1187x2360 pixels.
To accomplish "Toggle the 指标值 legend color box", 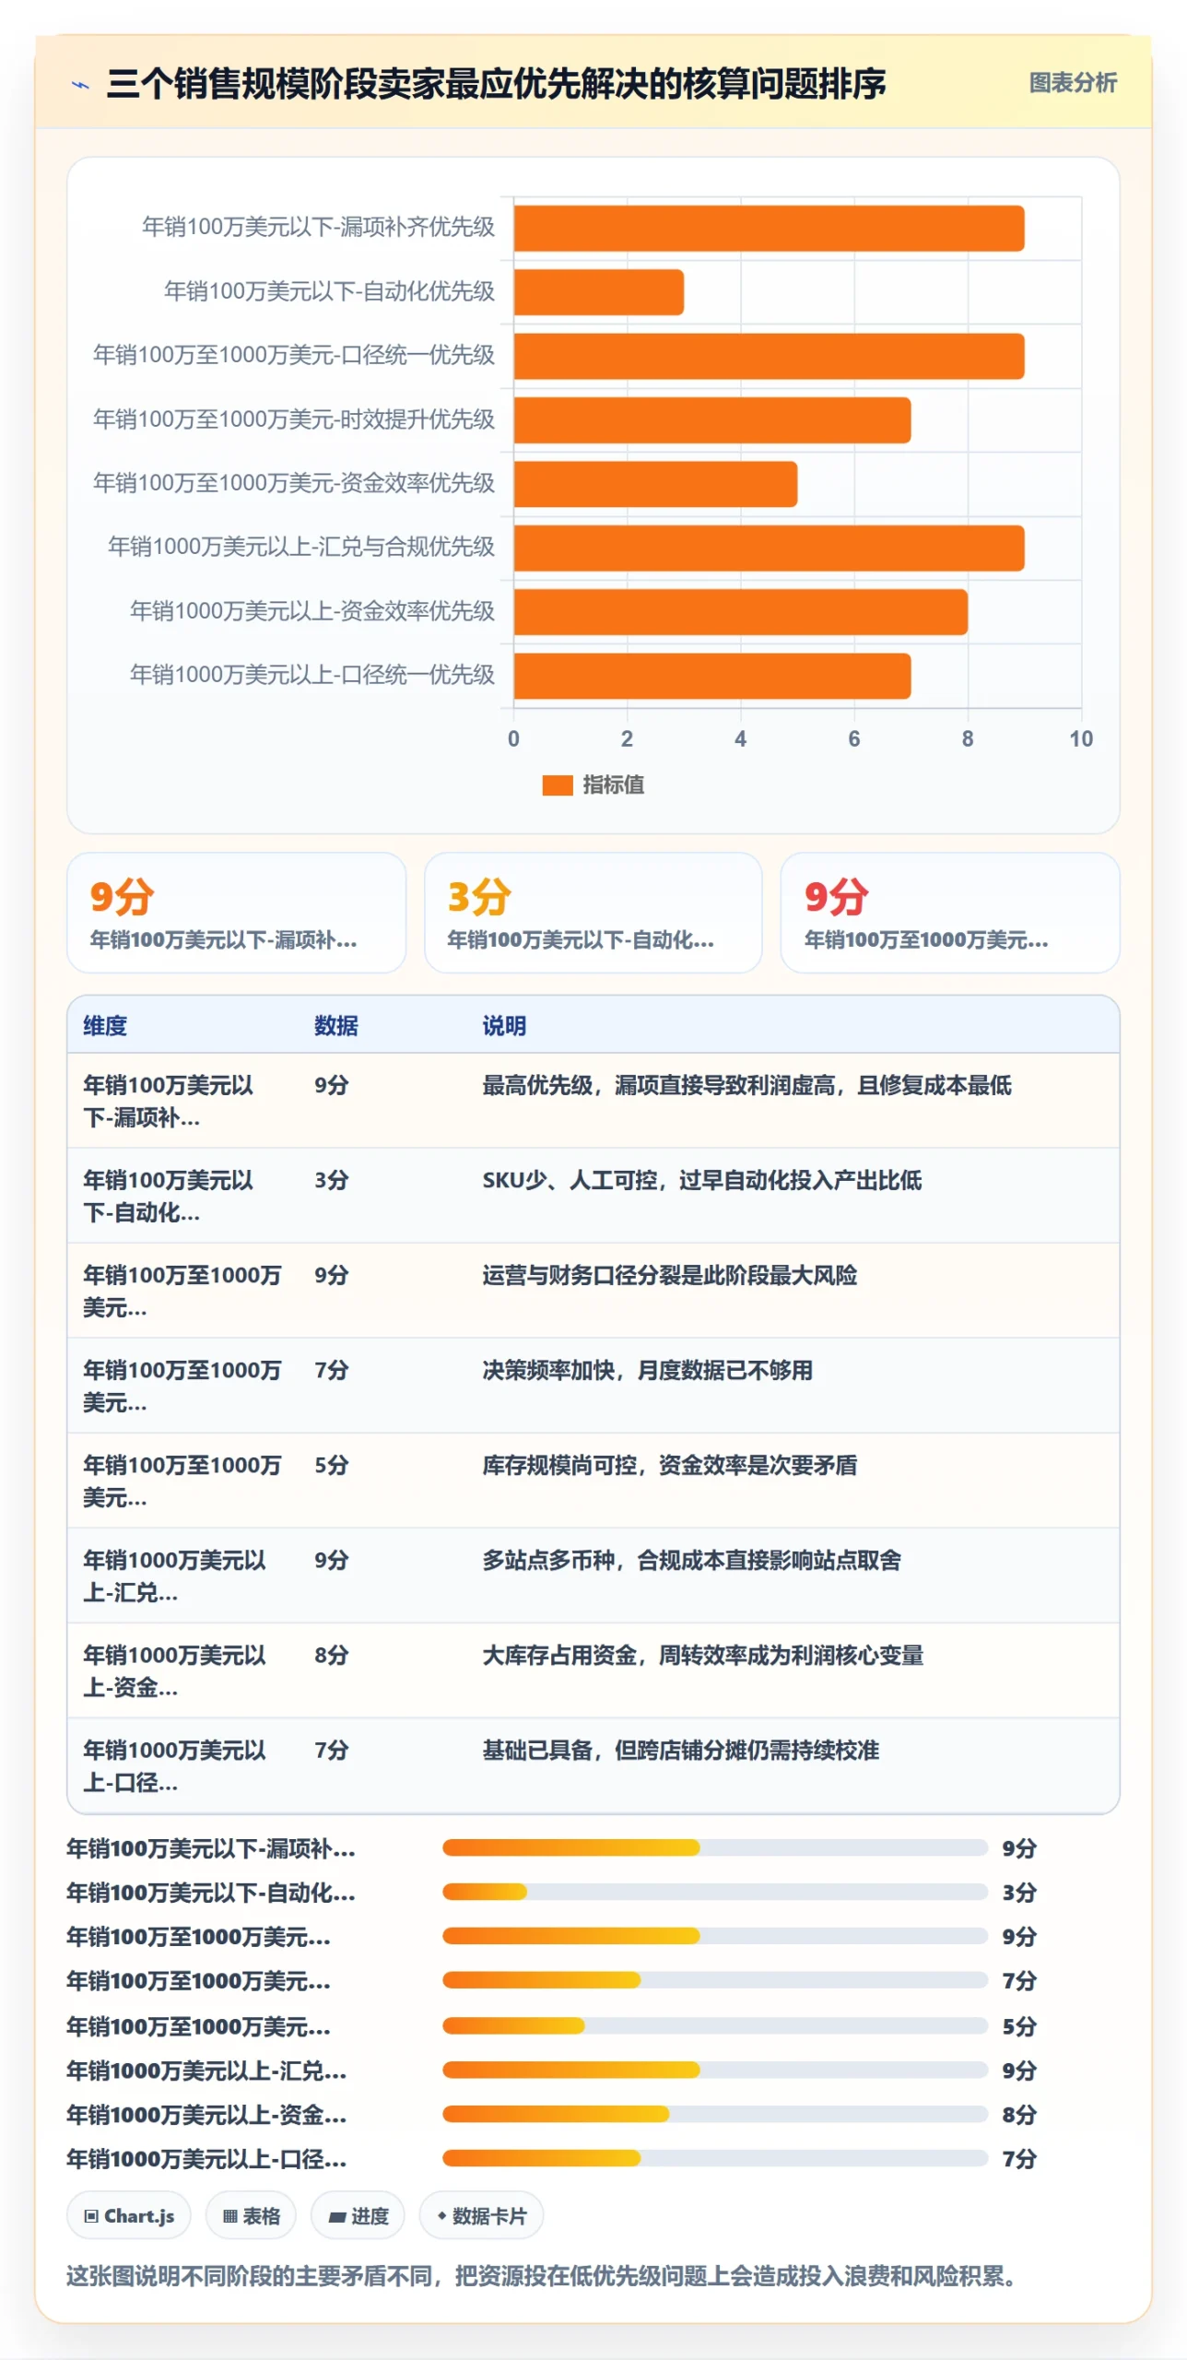I will pos(558,785).
